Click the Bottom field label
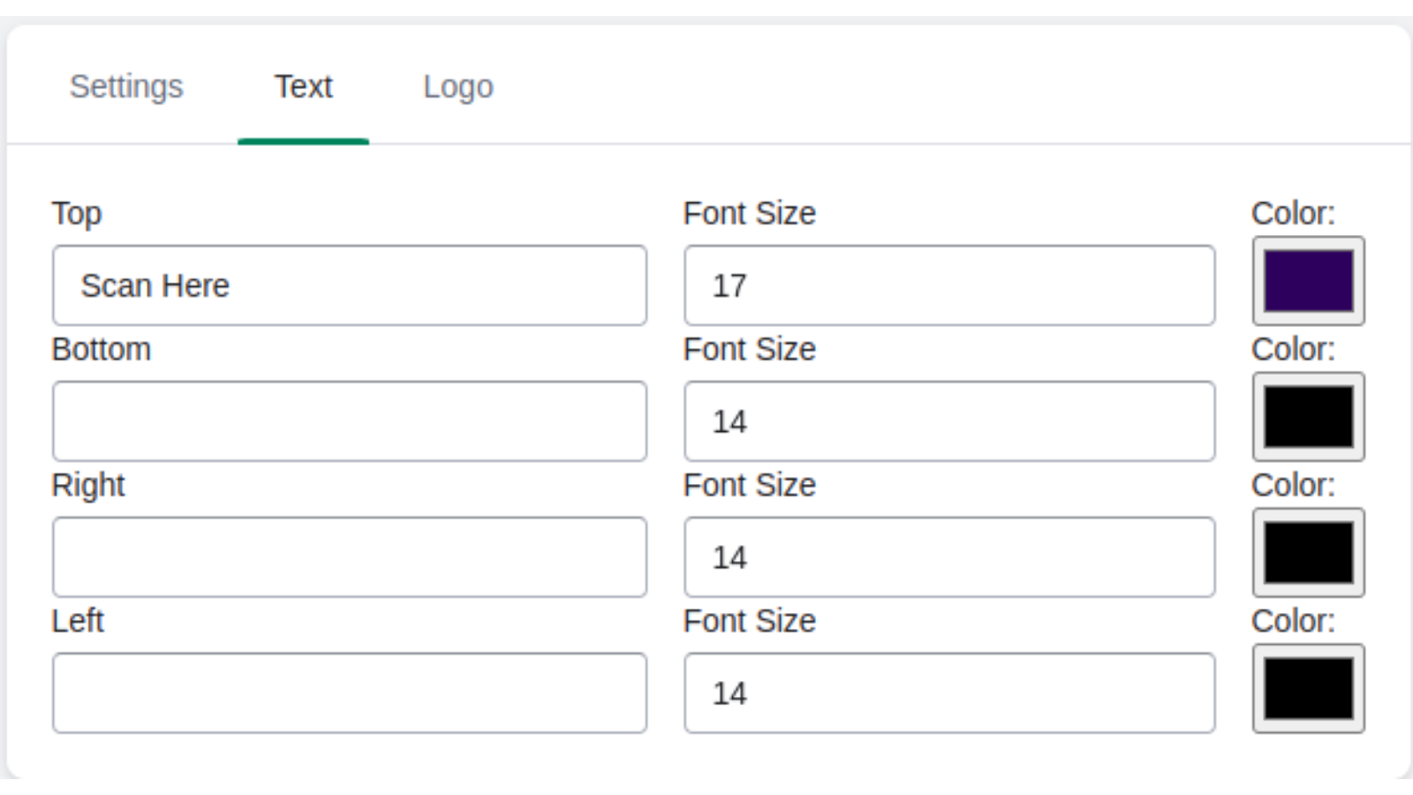This screenshot has height=795, width=1413. [102, 350]
